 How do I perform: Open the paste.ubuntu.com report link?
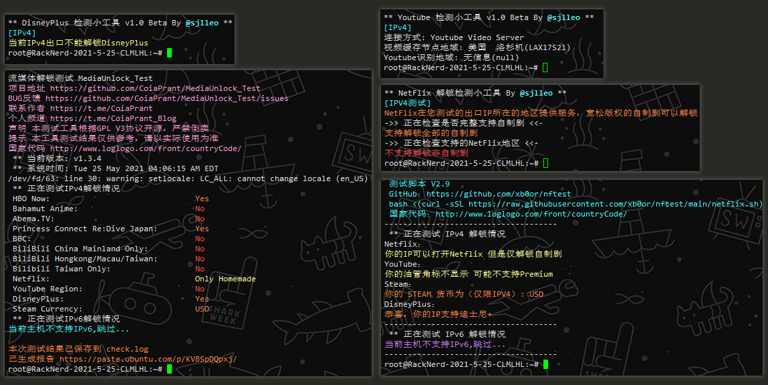148,359
